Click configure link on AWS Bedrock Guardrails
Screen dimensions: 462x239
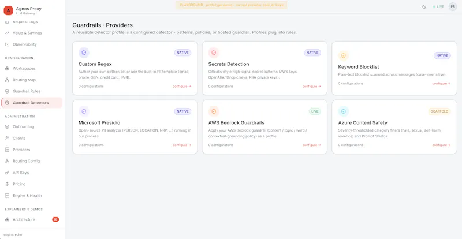tap(311, 145)
